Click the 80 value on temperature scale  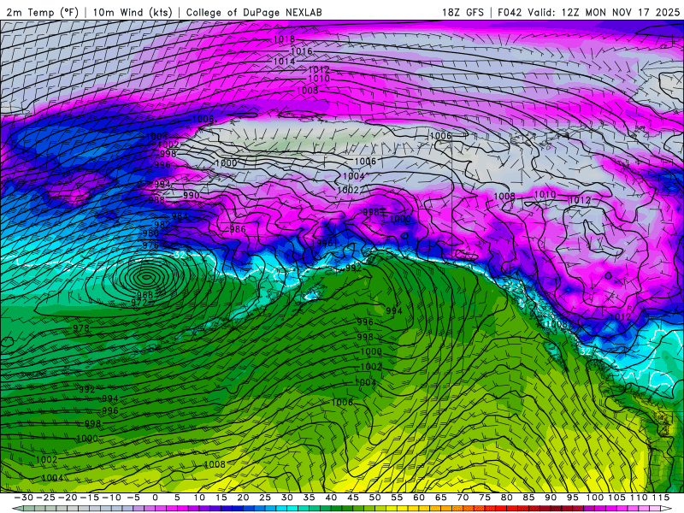[506, 498]
